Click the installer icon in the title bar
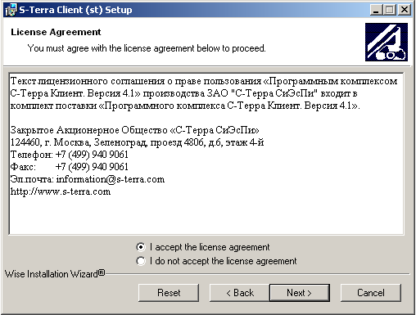416x315 pixels. (x=11, y=10)
